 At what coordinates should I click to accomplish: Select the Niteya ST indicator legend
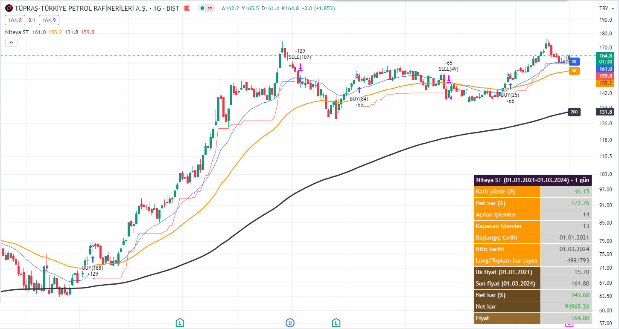(x=17, y=32)
